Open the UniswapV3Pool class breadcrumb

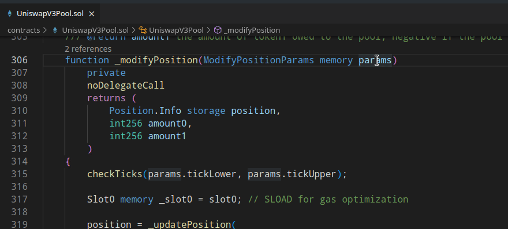pyautogui.click(x=176, y=30)
